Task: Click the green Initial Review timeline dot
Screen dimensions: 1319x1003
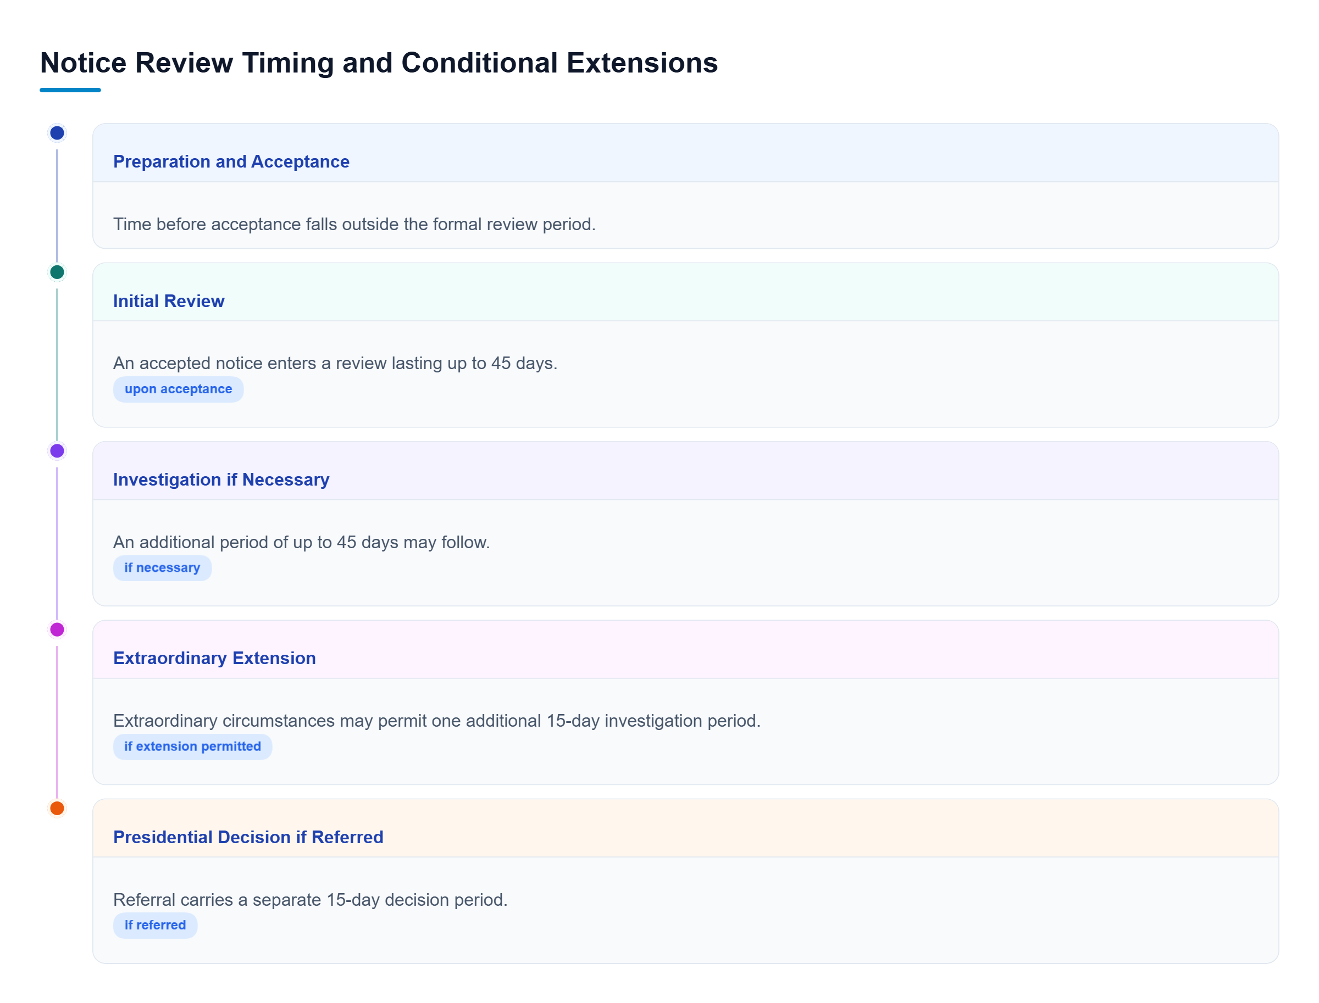Action: (x=57, y=272)
